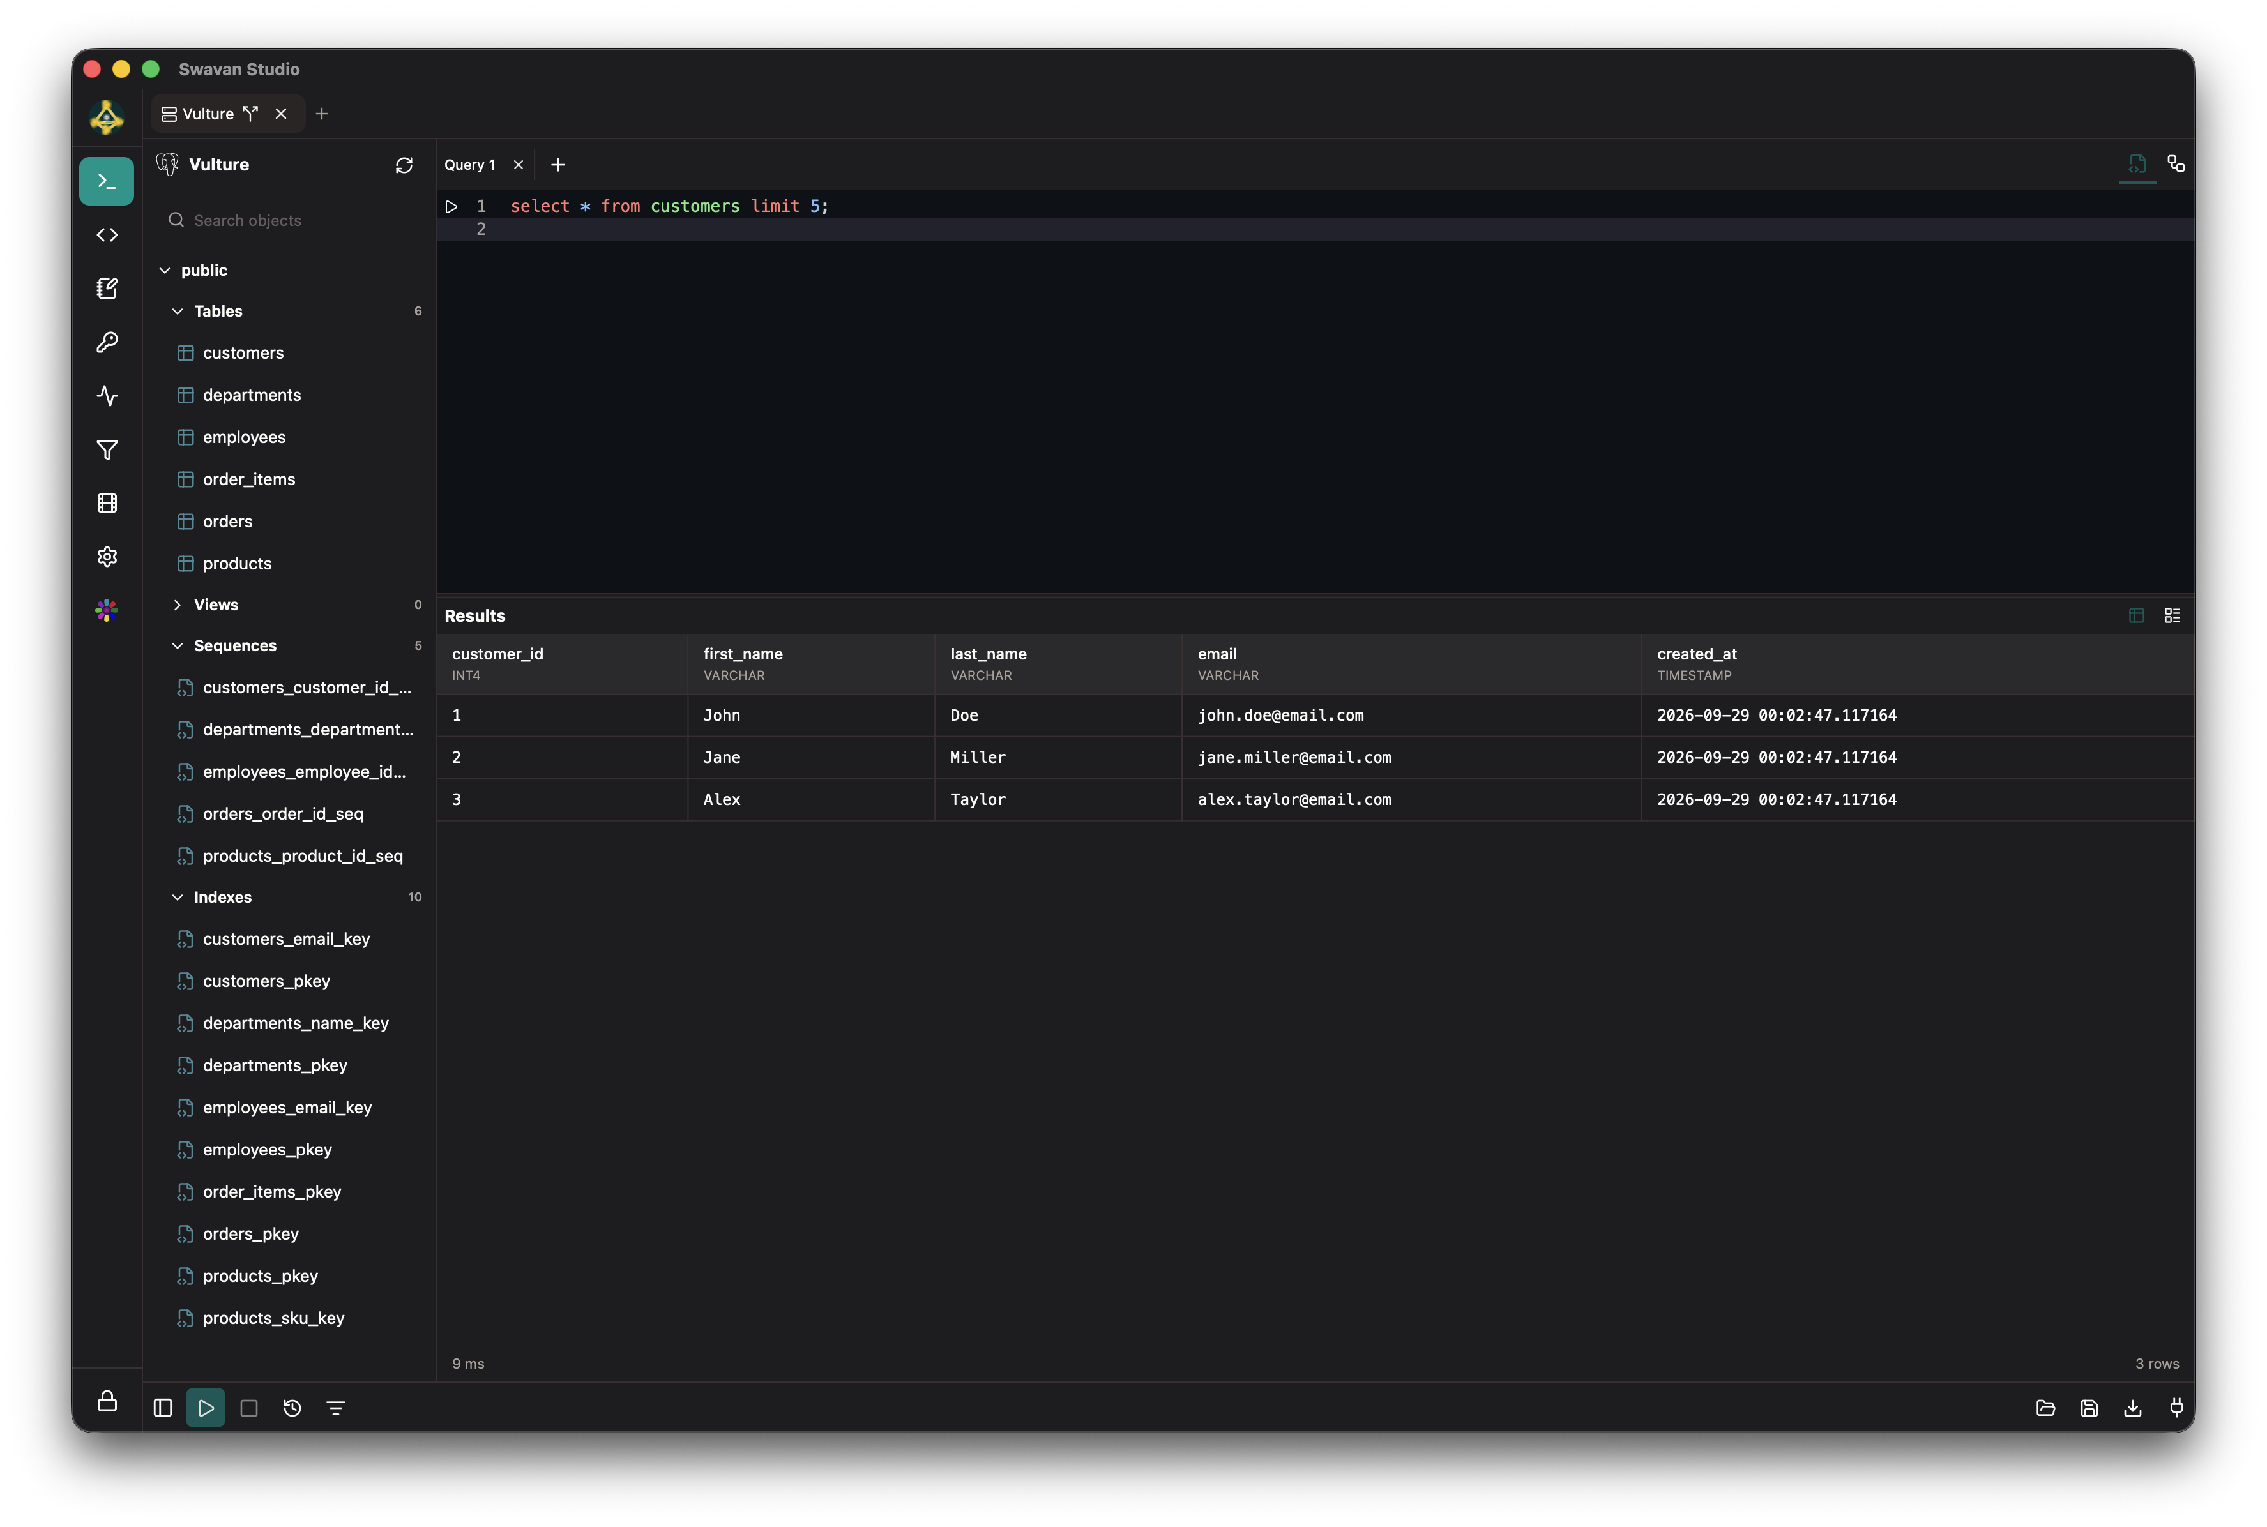Viewport: 2267px width, 1527px height.
Task: Refresh the Vulture database objects
Action: point(404,165)
